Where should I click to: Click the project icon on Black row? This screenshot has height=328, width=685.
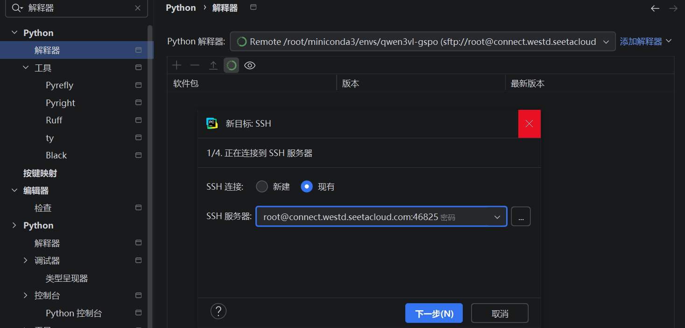[x=138, y=155]
